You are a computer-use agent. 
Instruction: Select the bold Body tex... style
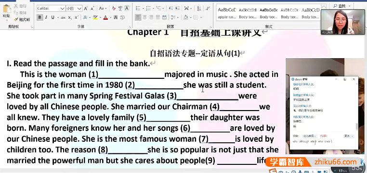269,13
